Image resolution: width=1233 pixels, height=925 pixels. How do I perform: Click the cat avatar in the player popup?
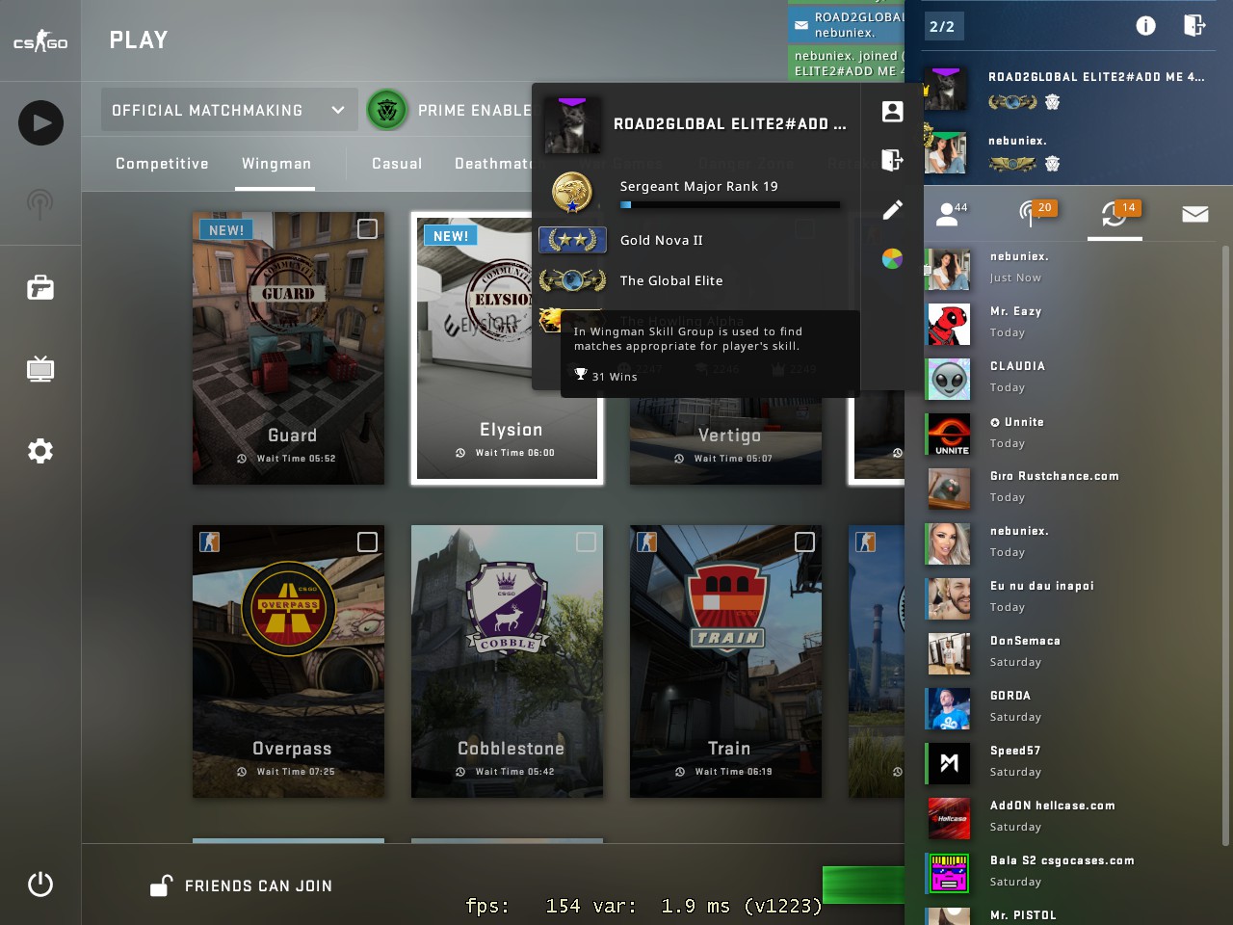572,124
